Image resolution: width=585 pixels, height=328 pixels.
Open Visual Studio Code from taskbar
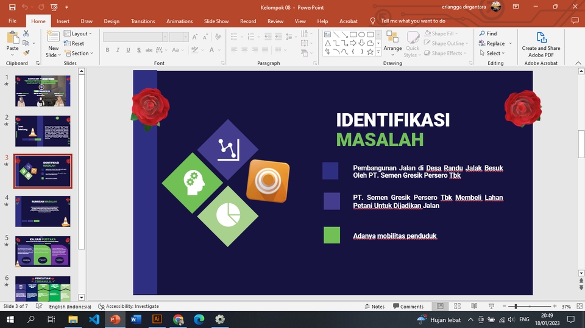(x=94, y=319)
